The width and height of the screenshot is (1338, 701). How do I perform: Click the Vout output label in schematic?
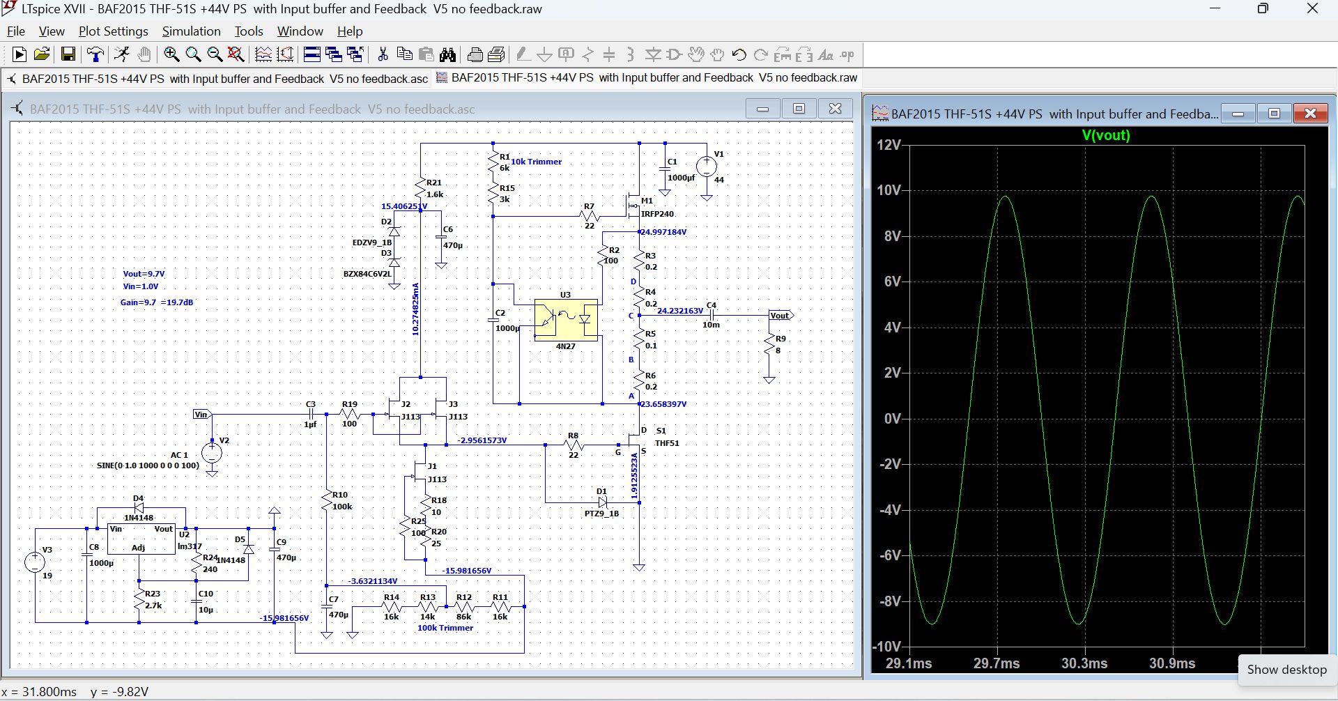(780, 316)
